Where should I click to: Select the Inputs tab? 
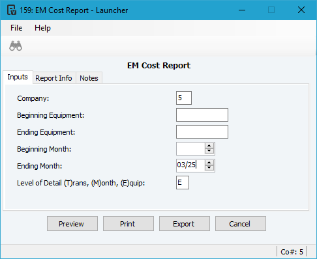click(x=18, y=77)
